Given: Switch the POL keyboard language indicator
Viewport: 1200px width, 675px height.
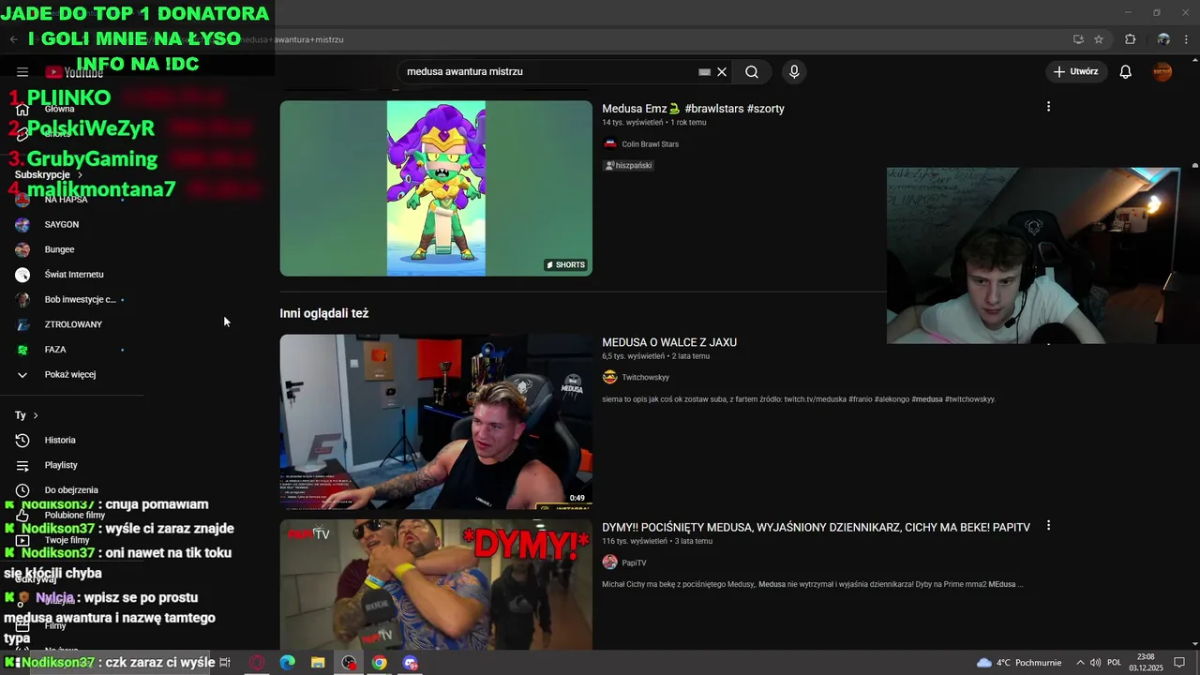Looking at the screenshot, I should pos(1114,663).
